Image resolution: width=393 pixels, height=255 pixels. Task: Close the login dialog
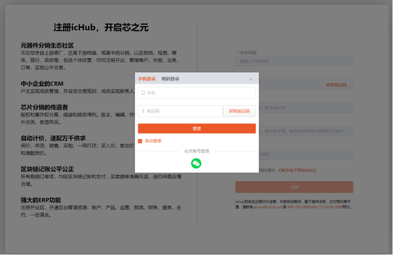[250, 79]
